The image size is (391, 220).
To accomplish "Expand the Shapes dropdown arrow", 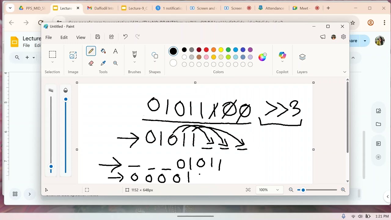I will (x=155, y=62).
